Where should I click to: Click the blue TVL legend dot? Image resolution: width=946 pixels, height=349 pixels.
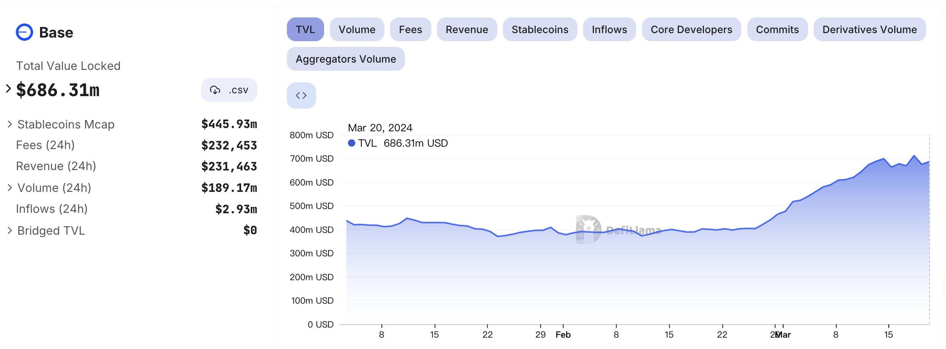pyautogui.click(x=352, y=143)
